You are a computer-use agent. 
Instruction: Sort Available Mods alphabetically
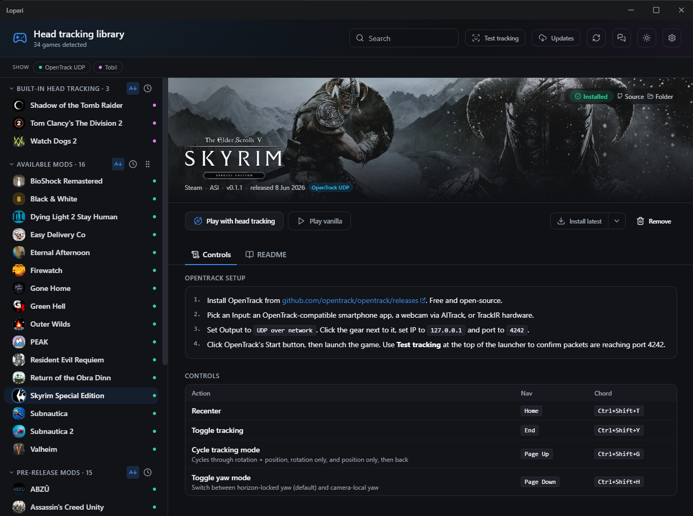[118, 164]
